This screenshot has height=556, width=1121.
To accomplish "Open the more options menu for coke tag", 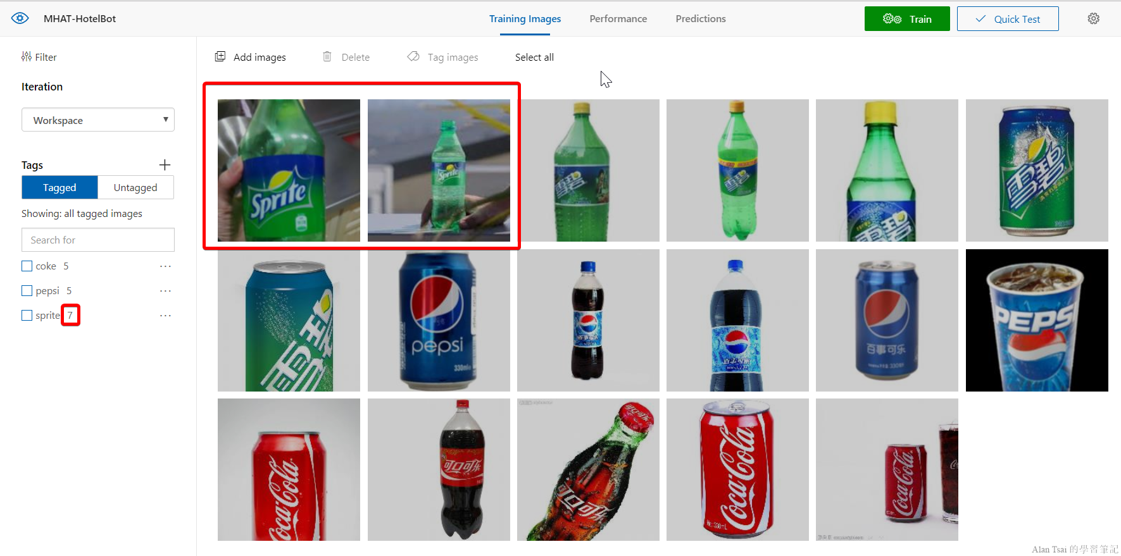I will click(x=165, y=266).
